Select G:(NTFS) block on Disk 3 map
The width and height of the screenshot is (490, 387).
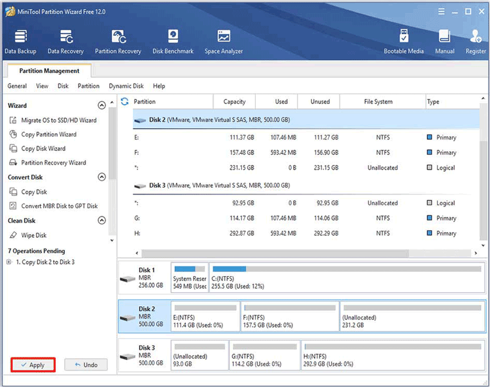[x=264, y=356]
